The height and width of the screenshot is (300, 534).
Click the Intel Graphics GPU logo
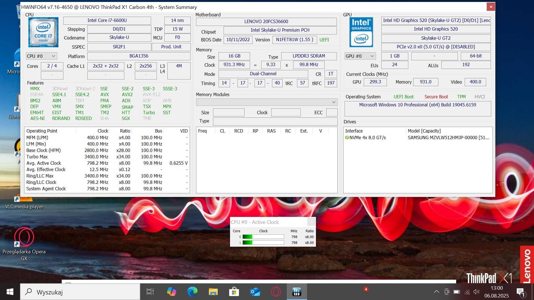click(x=361, y=32)
